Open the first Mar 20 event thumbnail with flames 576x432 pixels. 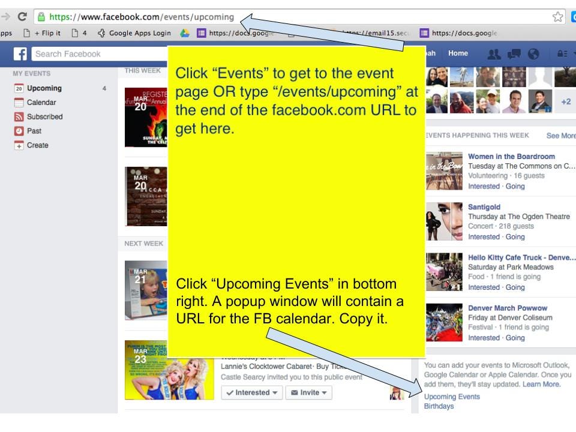click(146, 117)
